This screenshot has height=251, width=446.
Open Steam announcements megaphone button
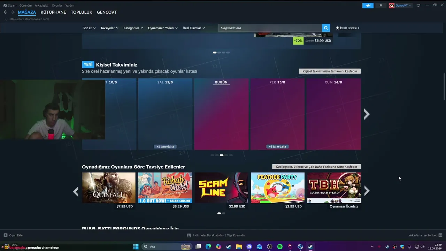368,6
